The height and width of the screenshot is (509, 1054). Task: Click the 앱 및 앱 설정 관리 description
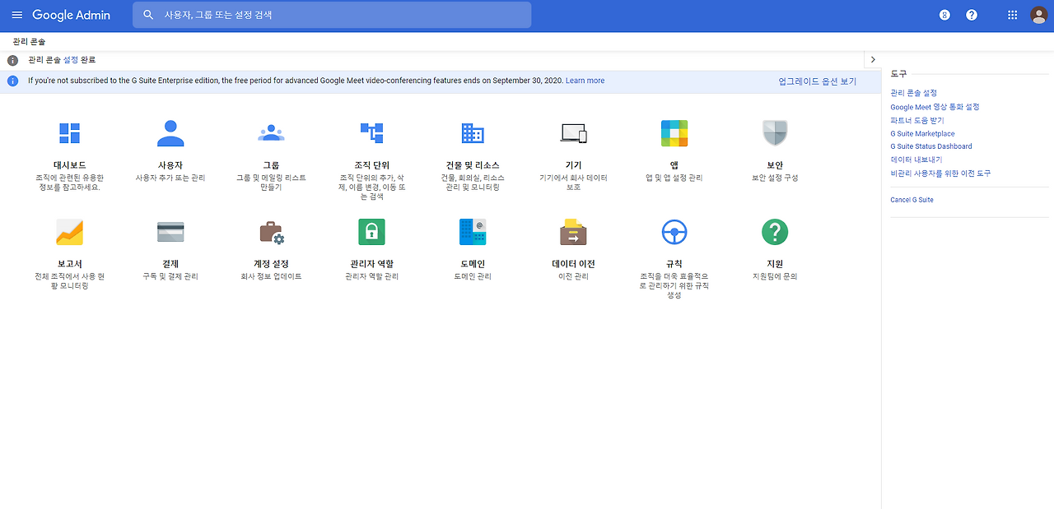pyautogui.click(x=674, y=178)
